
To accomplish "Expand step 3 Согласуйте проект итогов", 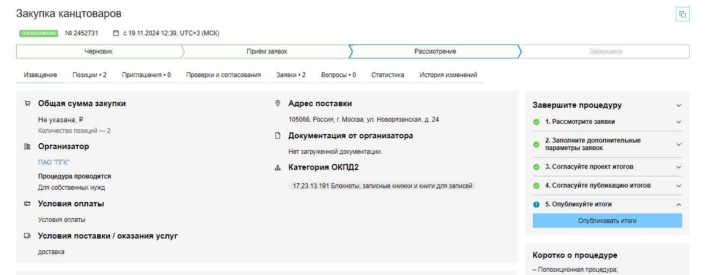I will (x=678, y=167).
